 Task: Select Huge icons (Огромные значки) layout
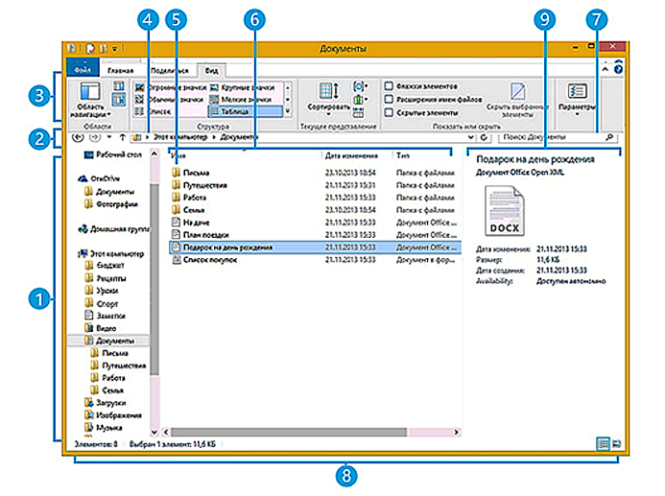point(171,87)
